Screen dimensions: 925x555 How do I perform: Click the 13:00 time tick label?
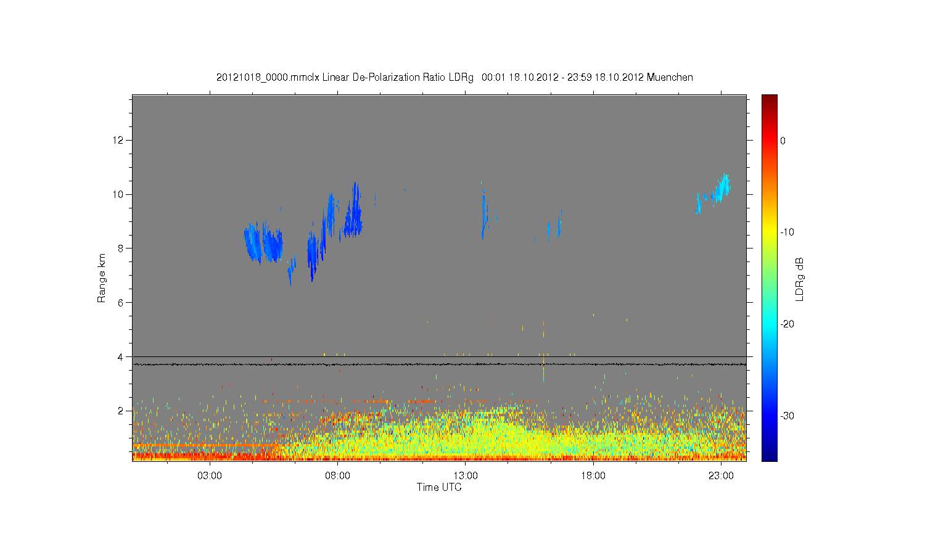tap(466, 476)
